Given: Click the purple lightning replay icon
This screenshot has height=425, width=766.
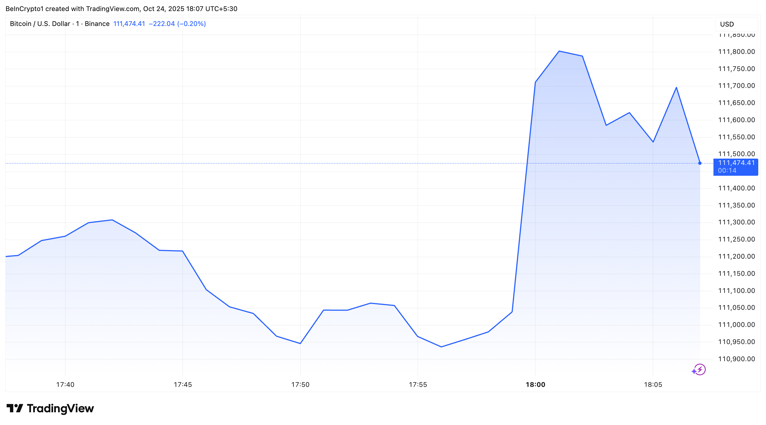Looking at the screenshot, I should pyautogui.click(x=699, y=370).
